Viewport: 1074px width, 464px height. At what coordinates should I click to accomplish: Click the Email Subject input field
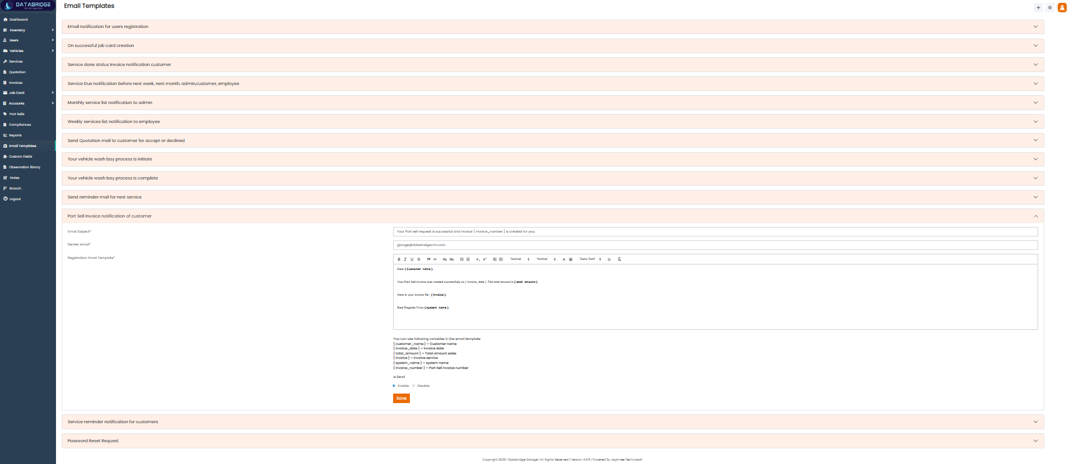point(715,231)
